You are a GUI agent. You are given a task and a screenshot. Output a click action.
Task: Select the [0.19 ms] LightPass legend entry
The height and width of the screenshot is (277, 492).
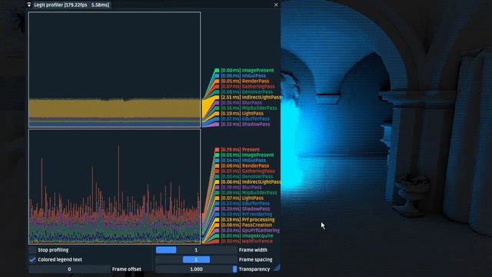point(242,113)
